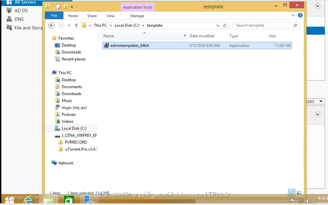This screenshot has height=205, width=328.
Task: Collapse the lower Server Manager panel chevron
Action: pyautogui.click(x=317, y=114)
